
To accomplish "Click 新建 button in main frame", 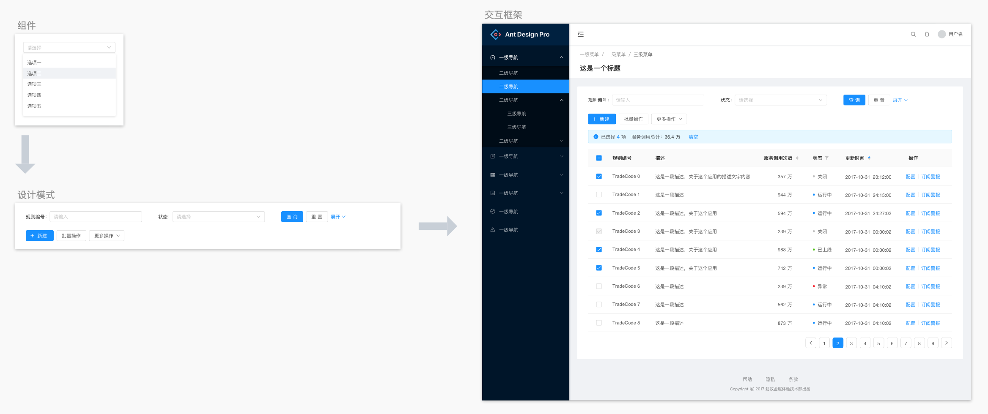I will tap(602, 119).
